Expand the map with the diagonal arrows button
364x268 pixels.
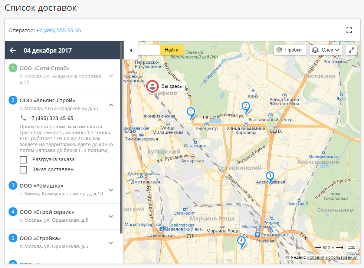[351, 50]
